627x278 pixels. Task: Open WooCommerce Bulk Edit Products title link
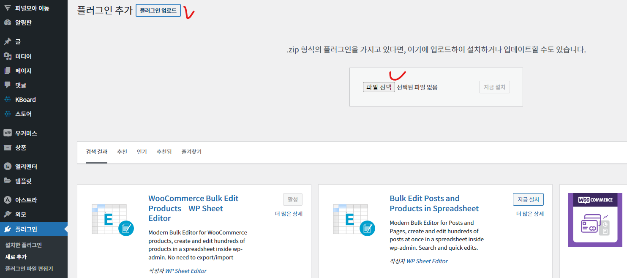click(x=194, y=208)
